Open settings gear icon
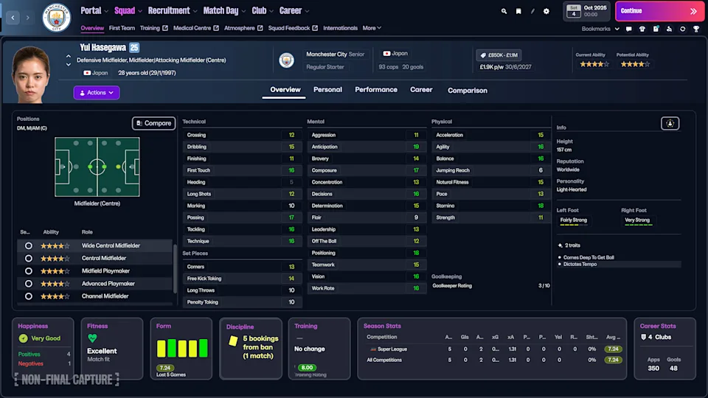 [x=546, y=11]
